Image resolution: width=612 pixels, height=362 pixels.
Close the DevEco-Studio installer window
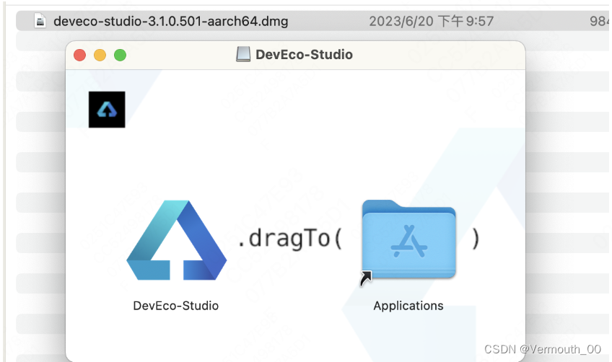pyautogui.click(x=79, y=55)
